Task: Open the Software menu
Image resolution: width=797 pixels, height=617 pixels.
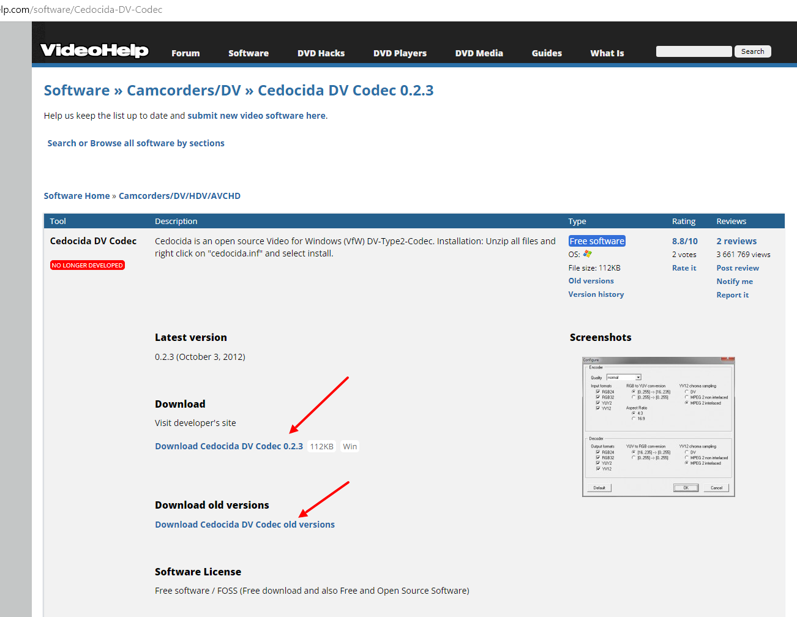Action: [x=249, y=53]
